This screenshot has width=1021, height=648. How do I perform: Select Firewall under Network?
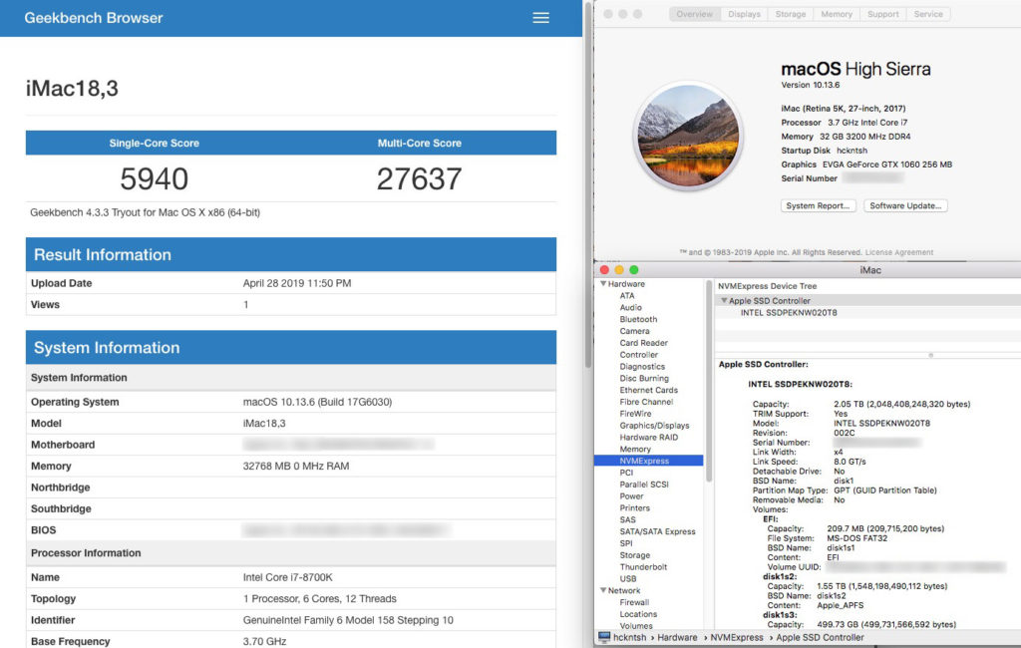(634, 602)
